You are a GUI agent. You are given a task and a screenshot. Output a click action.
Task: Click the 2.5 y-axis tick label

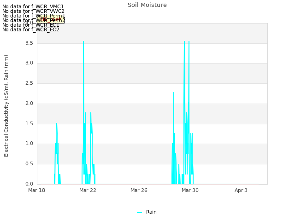click(x=29, y=83)
